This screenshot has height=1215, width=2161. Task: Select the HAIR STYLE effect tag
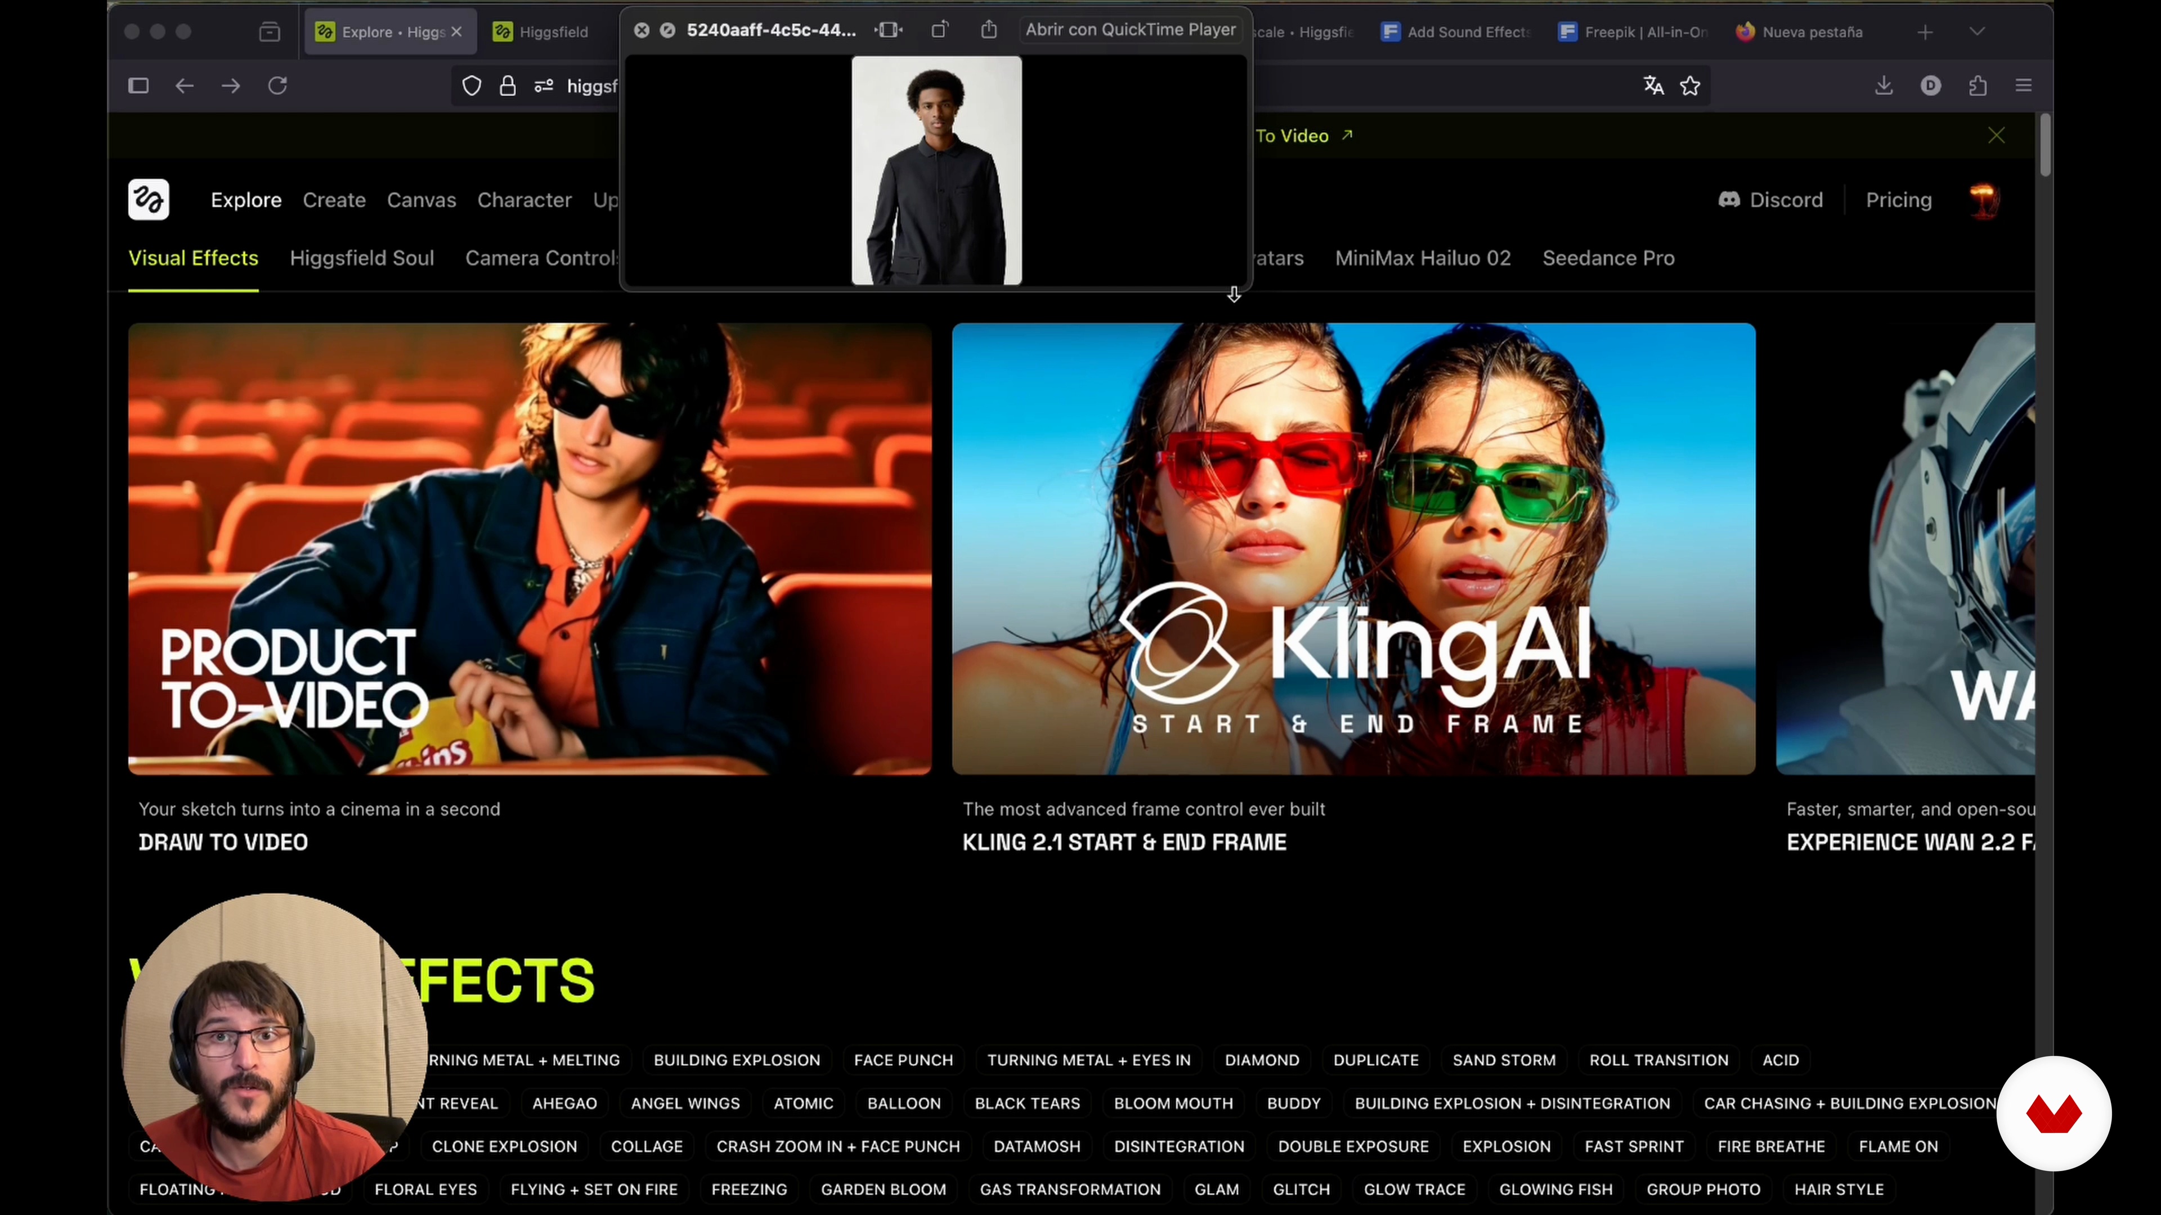point(1839,1189)
